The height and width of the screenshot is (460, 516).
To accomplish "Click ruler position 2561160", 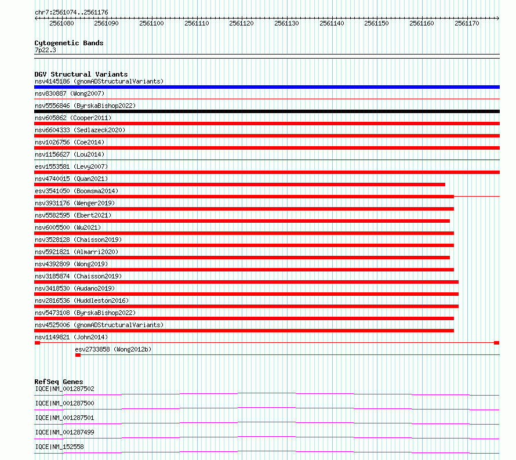I will point(421,23).
